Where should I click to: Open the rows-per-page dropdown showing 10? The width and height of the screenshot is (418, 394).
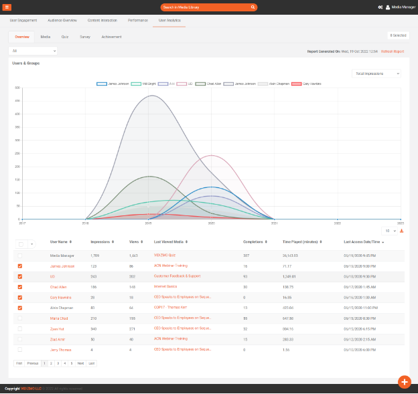tap(390, 231)
